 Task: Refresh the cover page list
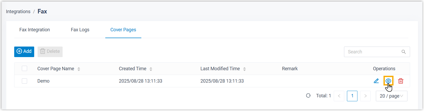click(x=308, y=96)
